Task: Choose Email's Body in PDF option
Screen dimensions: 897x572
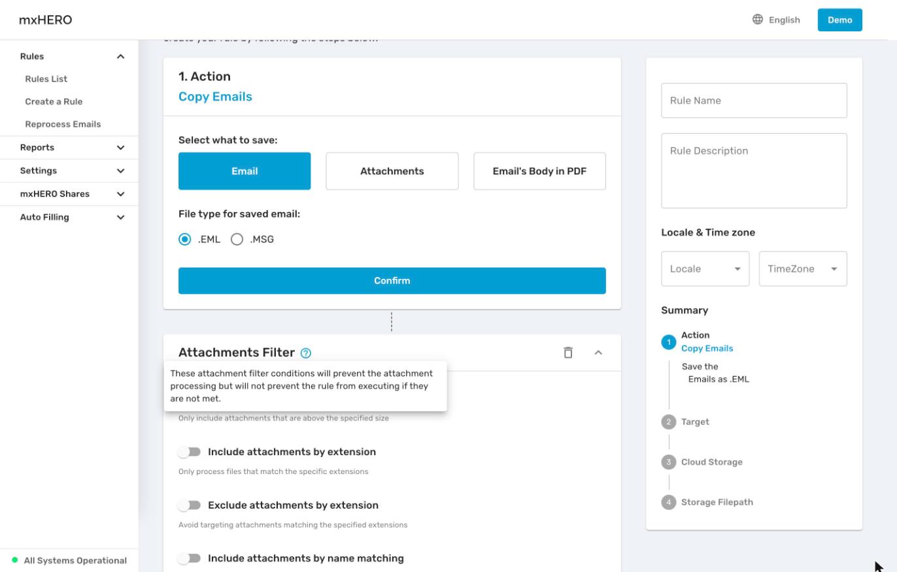Action: (539, 171)
